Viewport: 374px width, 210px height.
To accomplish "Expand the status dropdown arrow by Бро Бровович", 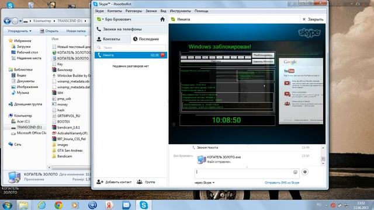I will pyautogui.click(x=103, y=19).
